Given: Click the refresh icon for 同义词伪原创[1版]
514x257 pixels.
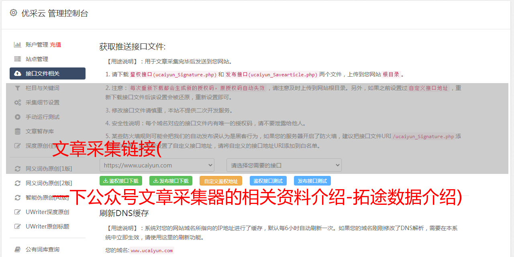Looking at the screenshot, I should (x=18, y=169).
